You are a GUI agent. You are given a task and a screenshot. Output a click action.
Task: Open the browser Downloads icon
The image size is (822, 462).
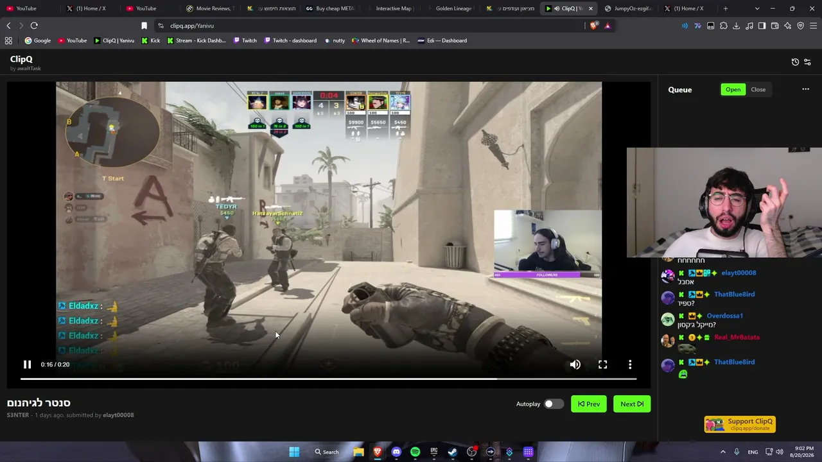(x=737, y=26)
